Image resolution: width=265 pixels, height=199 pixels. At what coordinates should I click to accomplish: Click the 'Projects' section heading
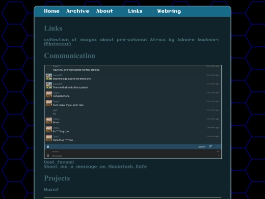pyautogui.click(x=57, y=178)
